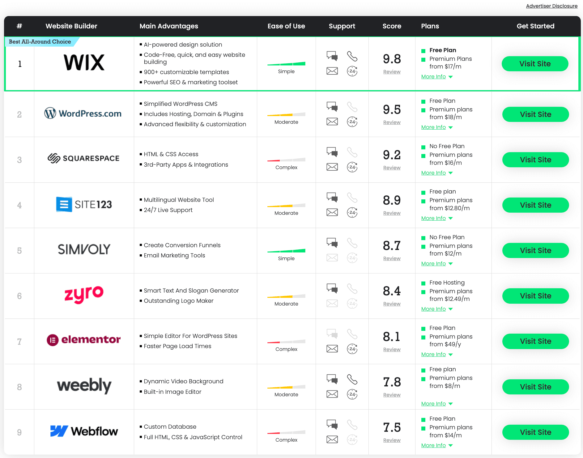Visit the Squarespace site
Viewport: 583px width, 458px height.
tap(535, 160)
